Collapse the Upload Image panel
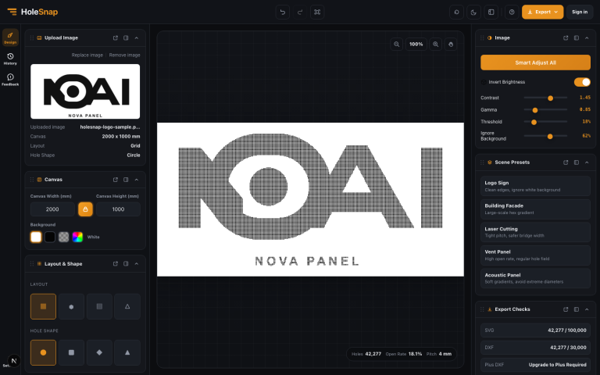 tap(137, 37)
